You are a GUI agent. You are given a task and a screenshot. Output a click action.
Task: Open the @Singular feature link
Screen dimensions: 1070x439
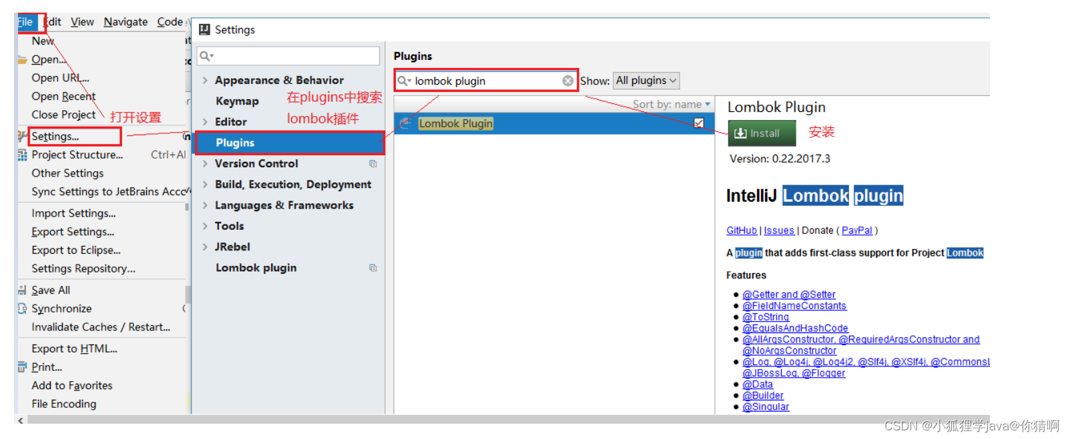coord(766,407)
